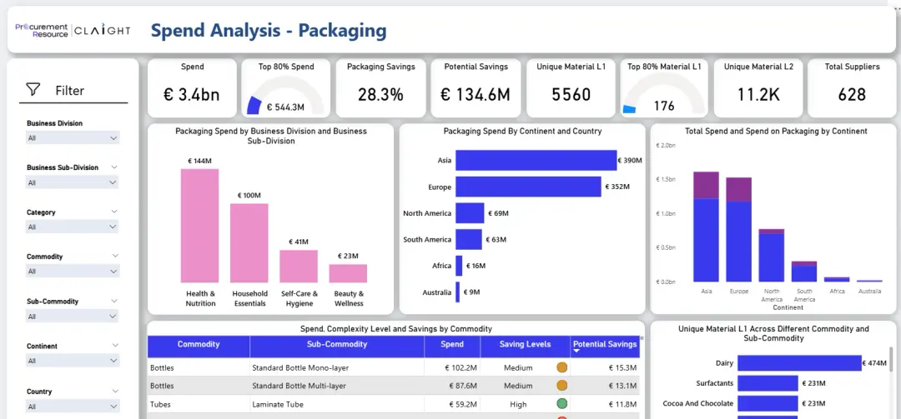Collapse the Continent filter header chevron
The height and width of the screenshot is (419, 901).
[x=115, y=346]
